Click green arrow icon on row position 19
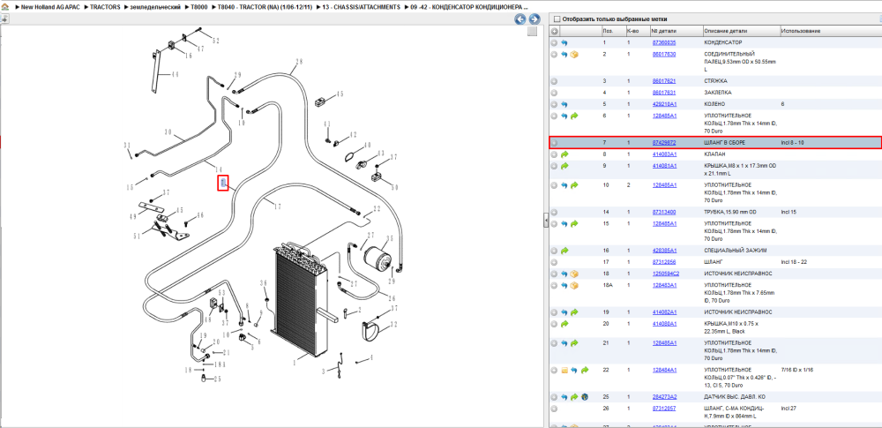The height and width of the screenshot is (428, 882). [574, 312]
